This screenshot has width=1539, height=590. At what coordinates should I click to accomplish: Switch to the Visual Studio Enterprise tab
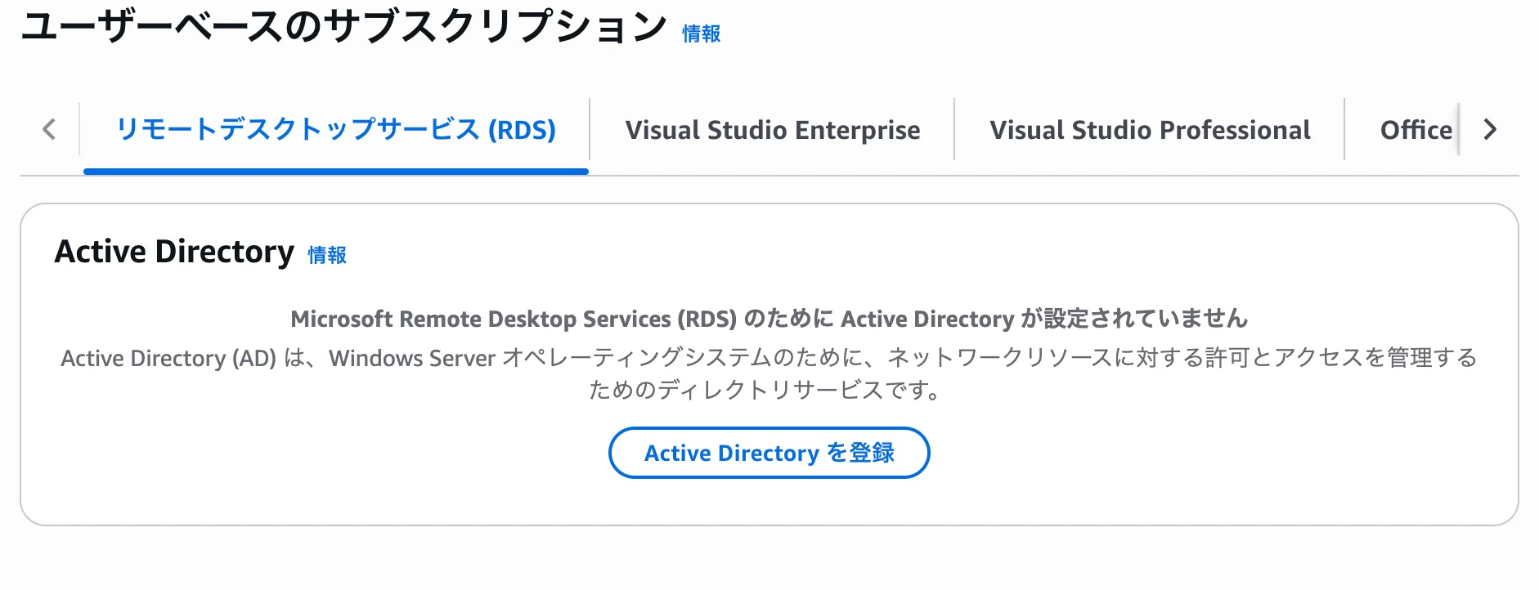[773, 130]
